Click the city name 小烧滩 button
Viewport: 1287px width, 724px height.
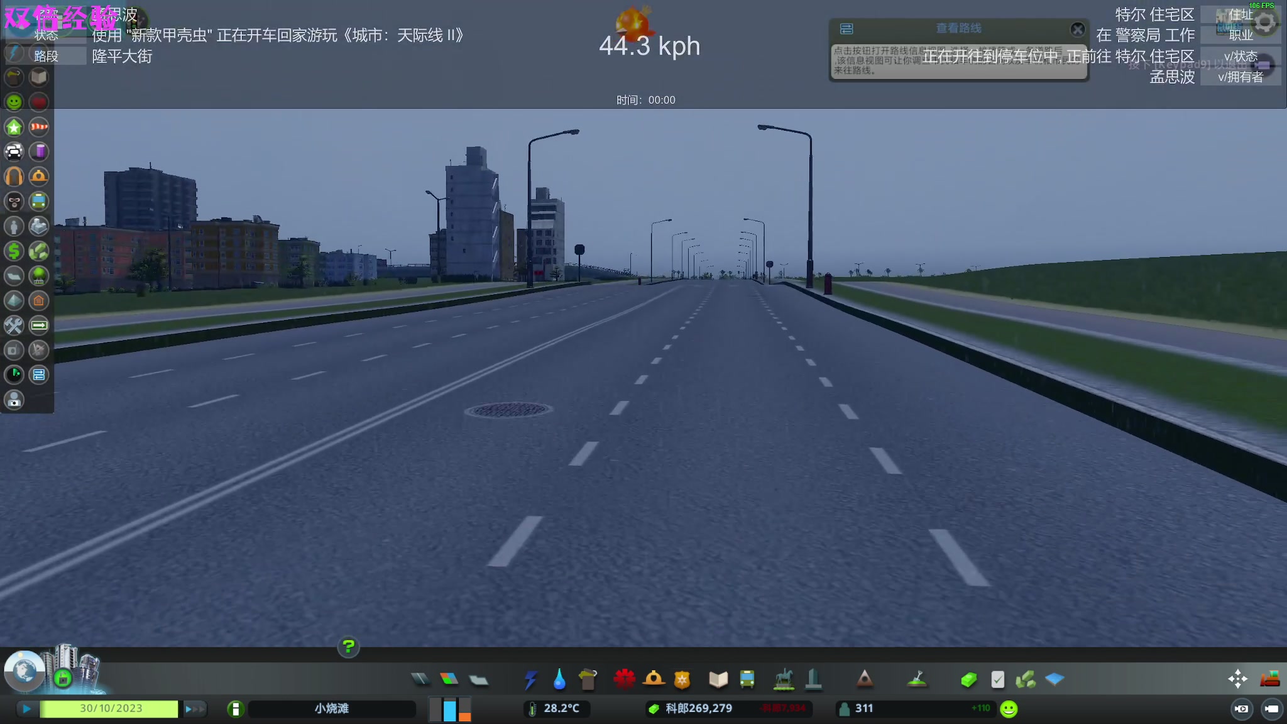pos(332,709)
